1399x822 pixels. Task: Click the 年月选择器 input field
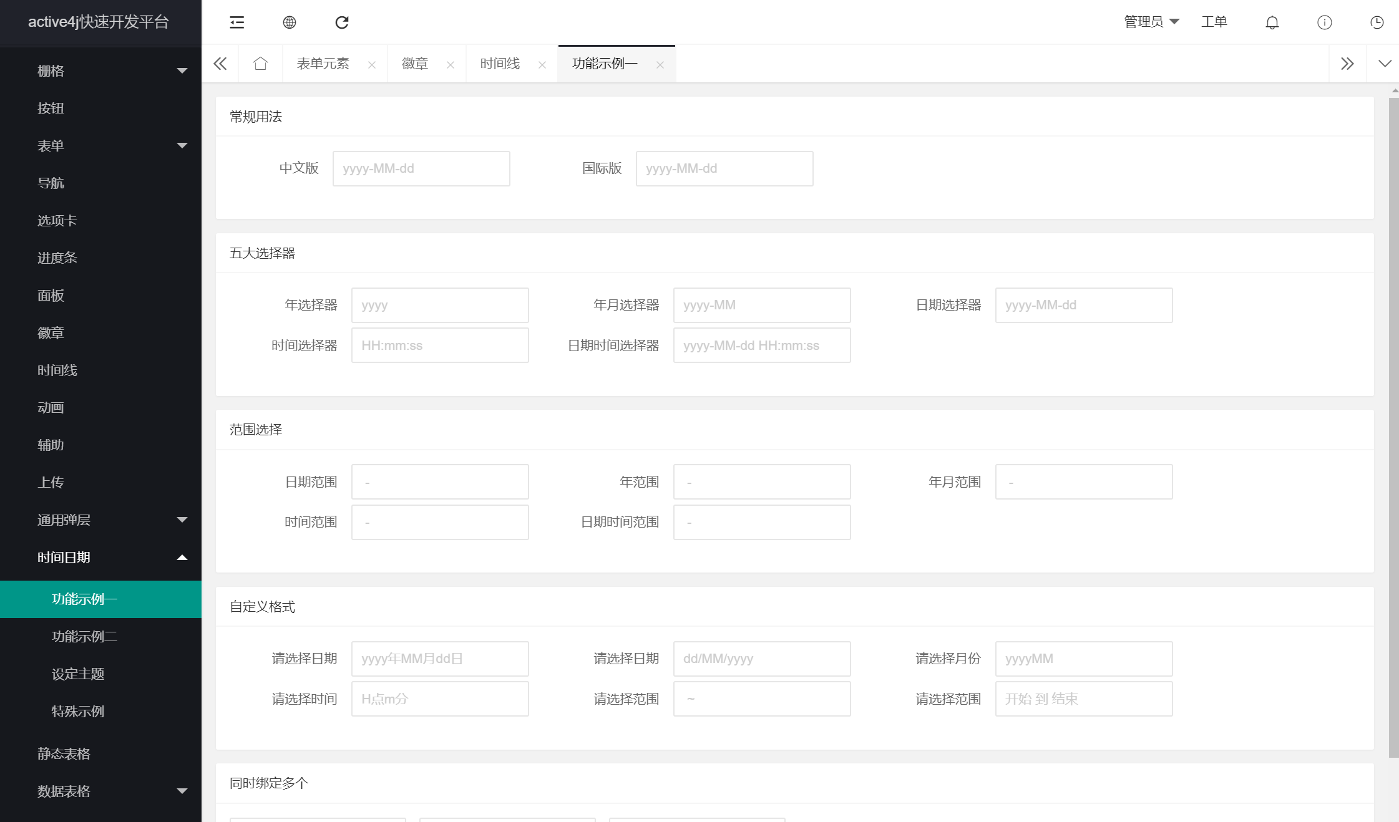point(761,305)
